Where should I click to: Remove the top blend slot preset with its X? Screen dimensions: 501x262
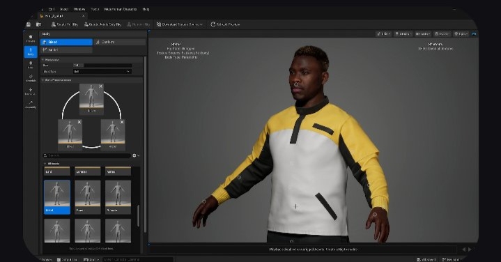(x=100, y=86)
